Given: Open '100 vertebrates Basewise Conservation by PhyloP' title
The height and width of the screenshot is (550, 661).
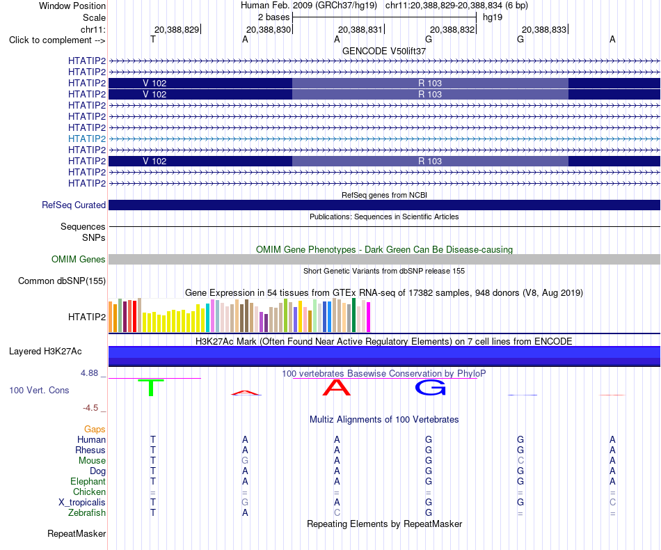Looking at the screenshot, I should 384,373.
